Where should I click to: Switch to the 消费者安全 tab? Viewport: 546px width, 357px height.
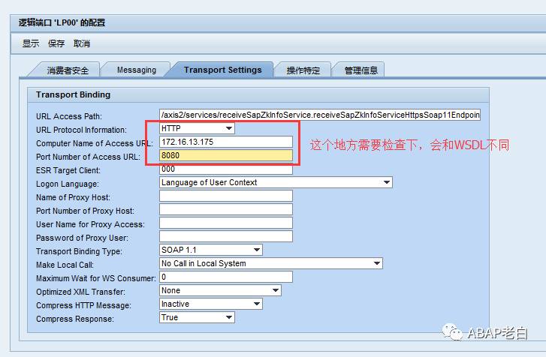point(68,70)
